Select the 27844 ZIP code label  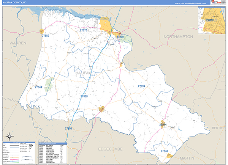(x=39, y=87)
